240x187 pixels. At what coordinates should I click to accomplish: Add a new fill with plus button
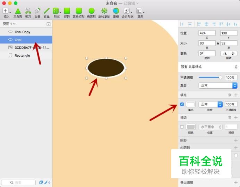236,95
